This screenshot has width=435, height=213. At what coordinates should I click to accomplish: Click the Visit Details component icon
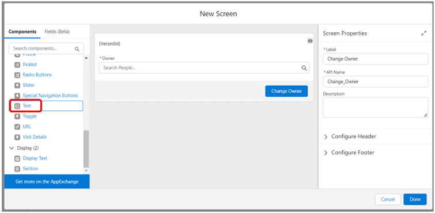point(17,137)
